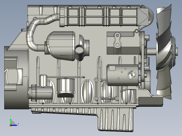This screenshot has height=136, width=182.
Task: Select the round turbocharger outlet port
Action: (79, 49)
